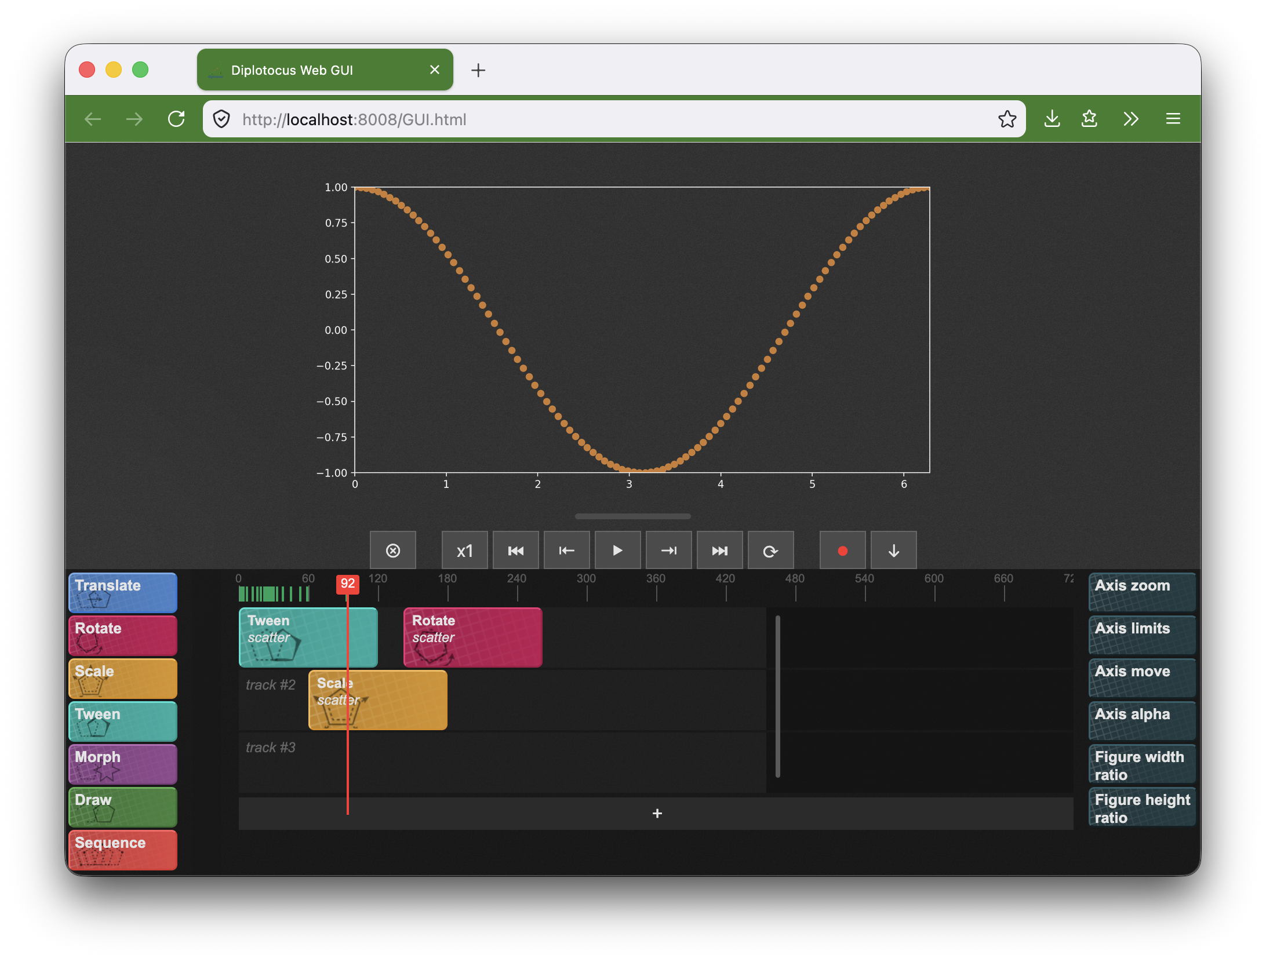The image size is (1266, 962).
Task: Select the Morph action block
Action: 123,764
